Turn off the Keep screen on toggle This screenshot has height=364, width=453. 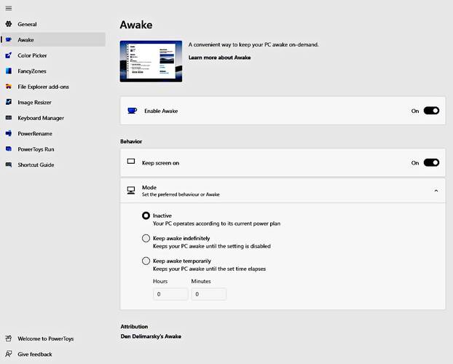click(431, 162)
